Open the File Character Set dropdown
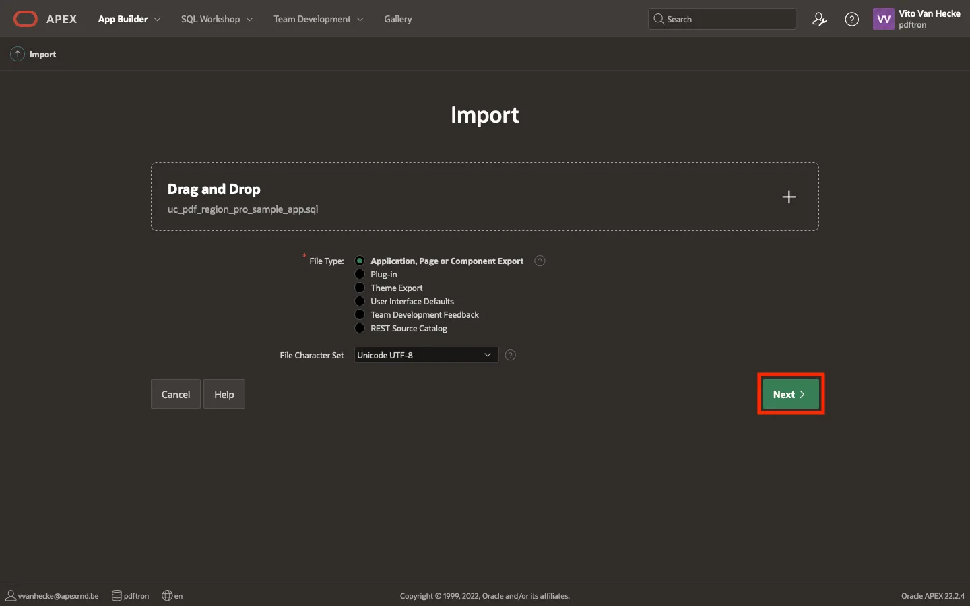Screen dimensions: 970x606 (426, 355)
